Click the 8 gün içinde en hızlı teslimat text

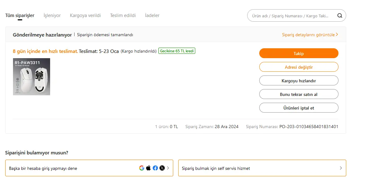[45, 51]
